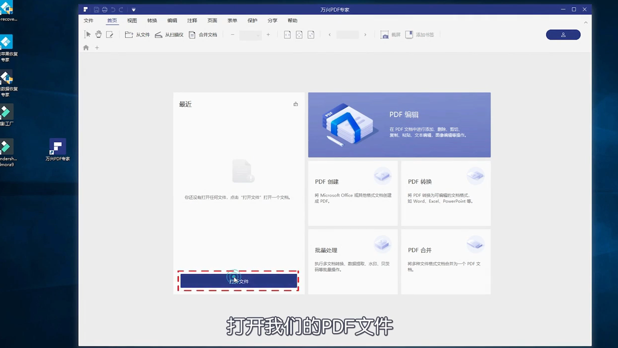Open the PDF 合并 card
618x348 pixels.
[x=446, y=261]
